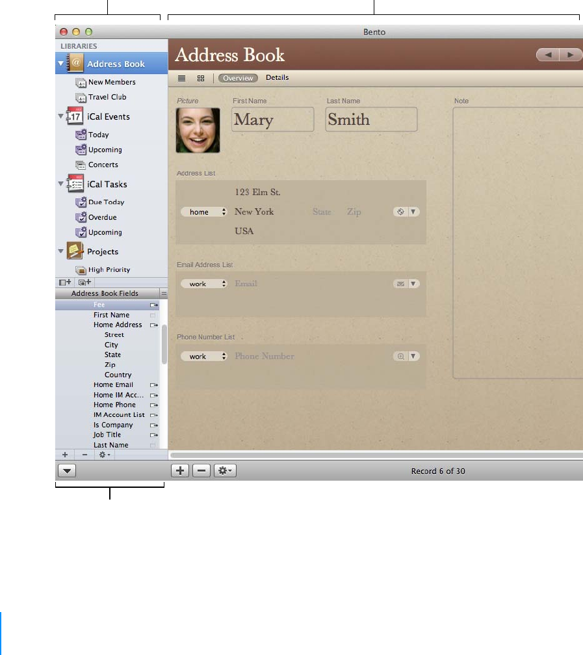The width and height of the screenshot is (583, 655).
Task: Open the email type work dropdown
Action: click(x=203, y=284)
